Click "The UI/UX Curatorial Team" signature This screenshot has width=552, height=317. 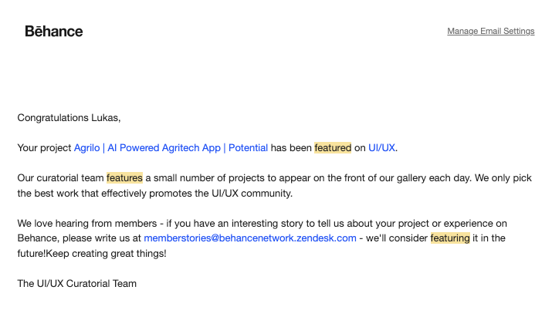pyautogui.click(x=77, y=284)
